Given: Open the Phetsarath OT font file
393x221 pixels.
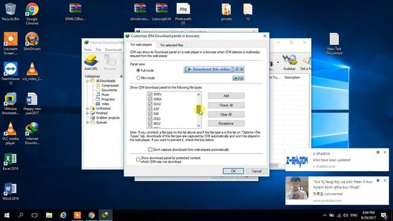Looking at the screenshot, I should coord(183,14).
